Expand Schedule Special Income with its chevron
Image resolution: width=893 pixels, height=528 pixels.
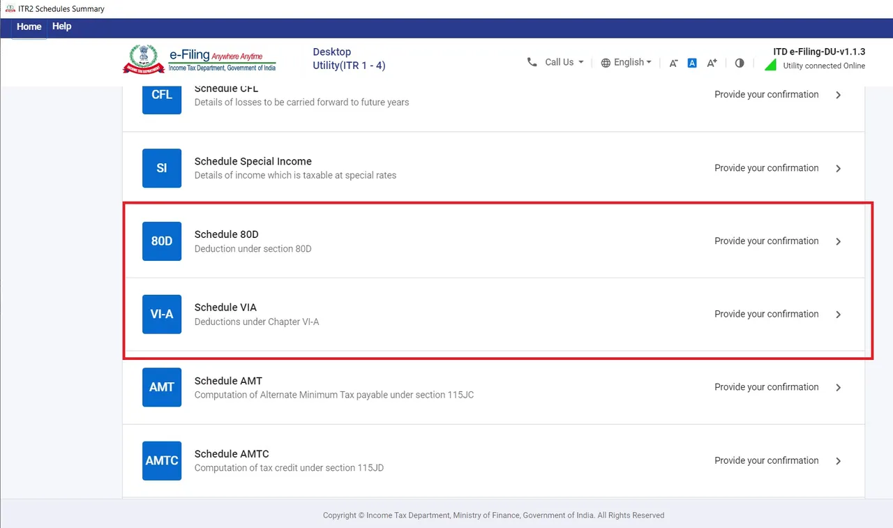[x=839, y=168]
